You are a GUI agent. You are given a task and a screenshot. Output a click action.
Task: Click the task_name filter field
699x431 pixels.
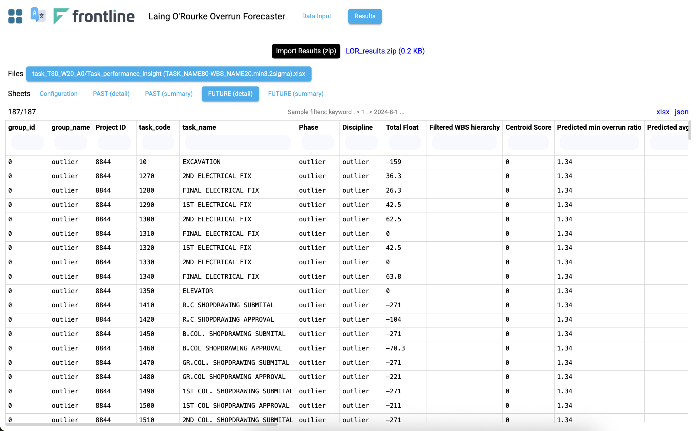tap(238, 143)
